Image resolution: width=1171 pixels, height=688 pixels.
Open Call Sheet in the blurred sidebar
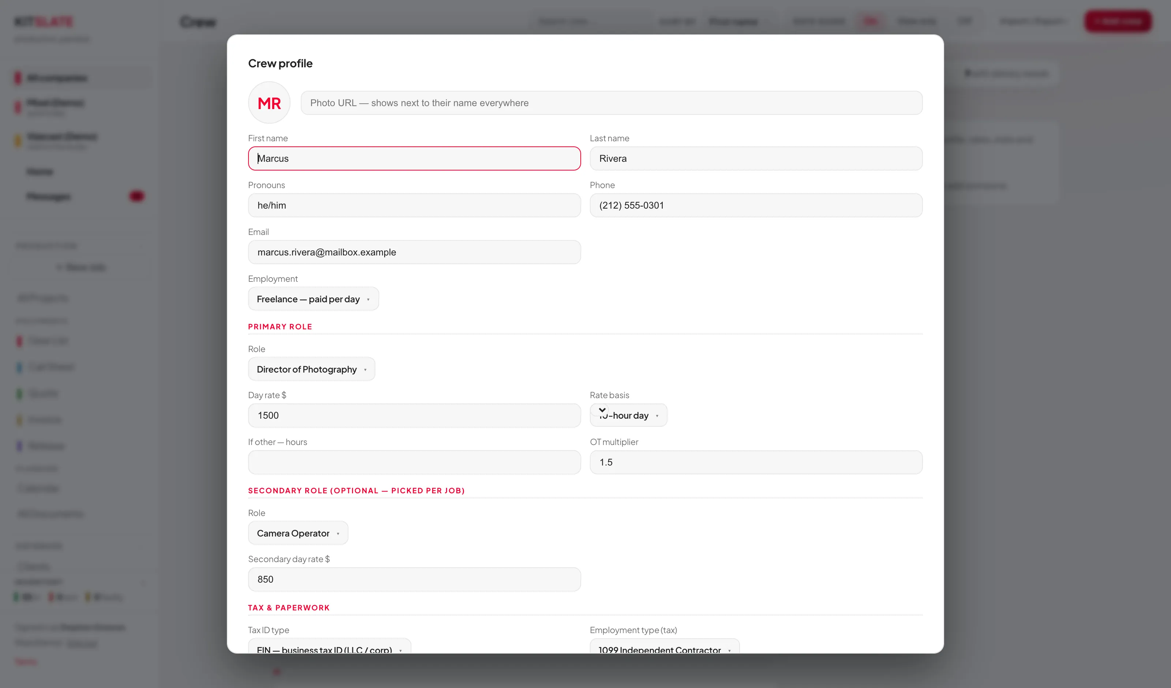pos(52,367)
